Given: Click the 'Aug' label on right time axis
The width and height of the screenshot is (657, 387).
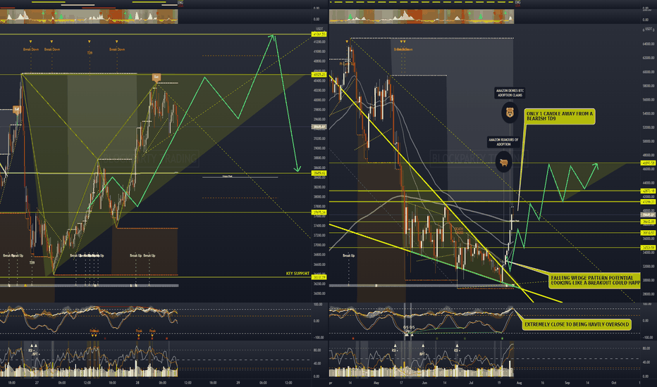Looking at the screenshot, I should click(519, 383).
